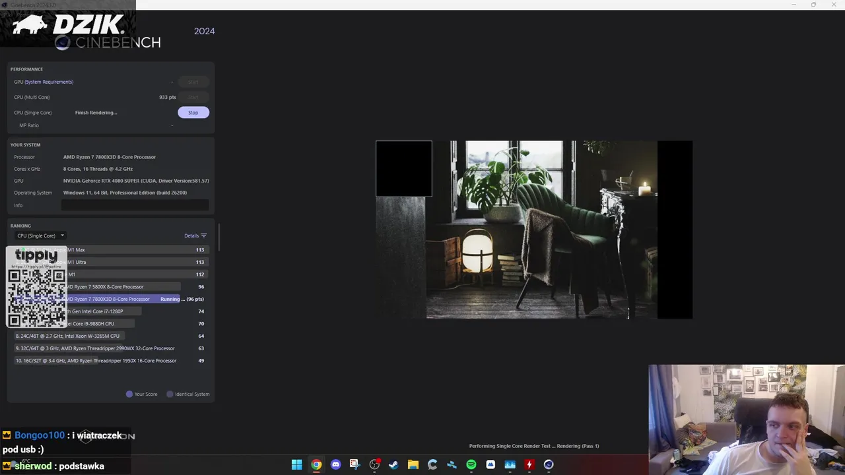845x475 pixels.
Task: Select the running Ryzen 7 7800X3D ranking row
Action: tap(110, 299)
